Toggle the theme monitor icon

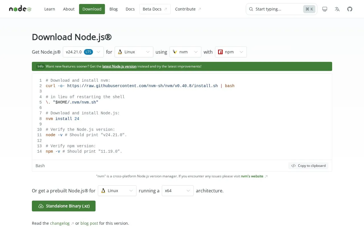325,9
